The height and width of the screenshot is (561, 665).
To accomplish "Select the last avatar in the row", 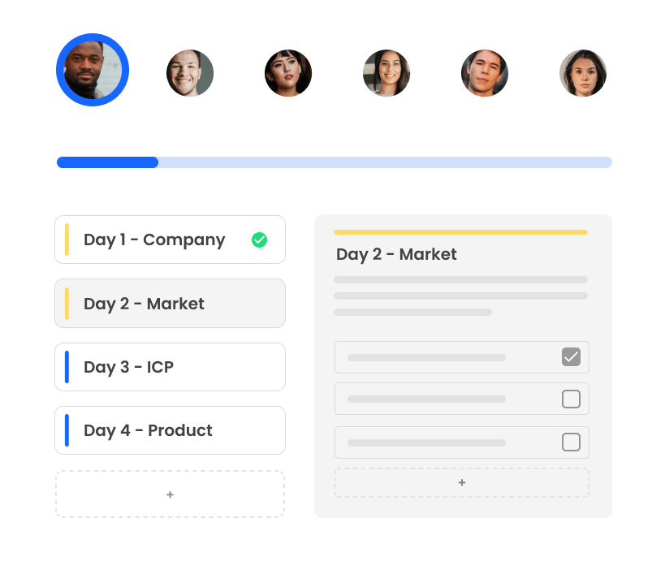I will [x=583, y=73].
